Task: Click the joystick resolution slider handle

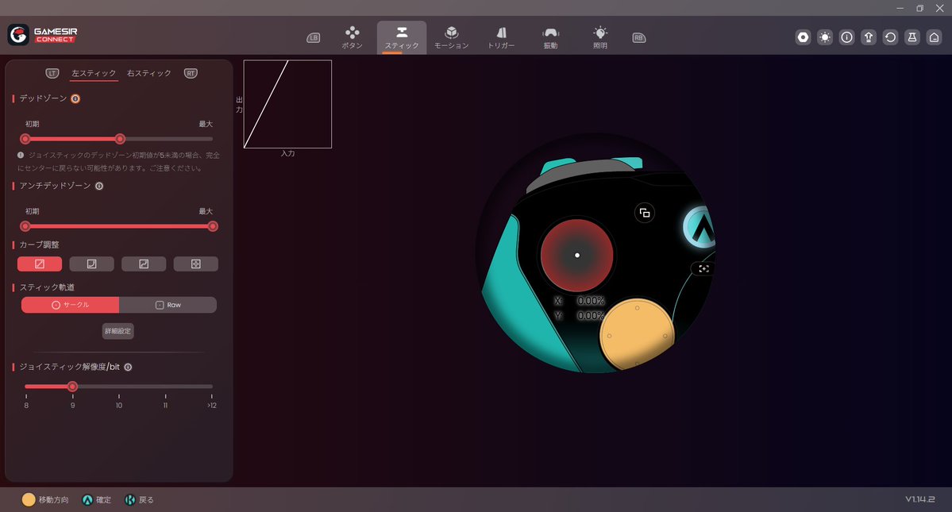Action: [x=72, y=387]
